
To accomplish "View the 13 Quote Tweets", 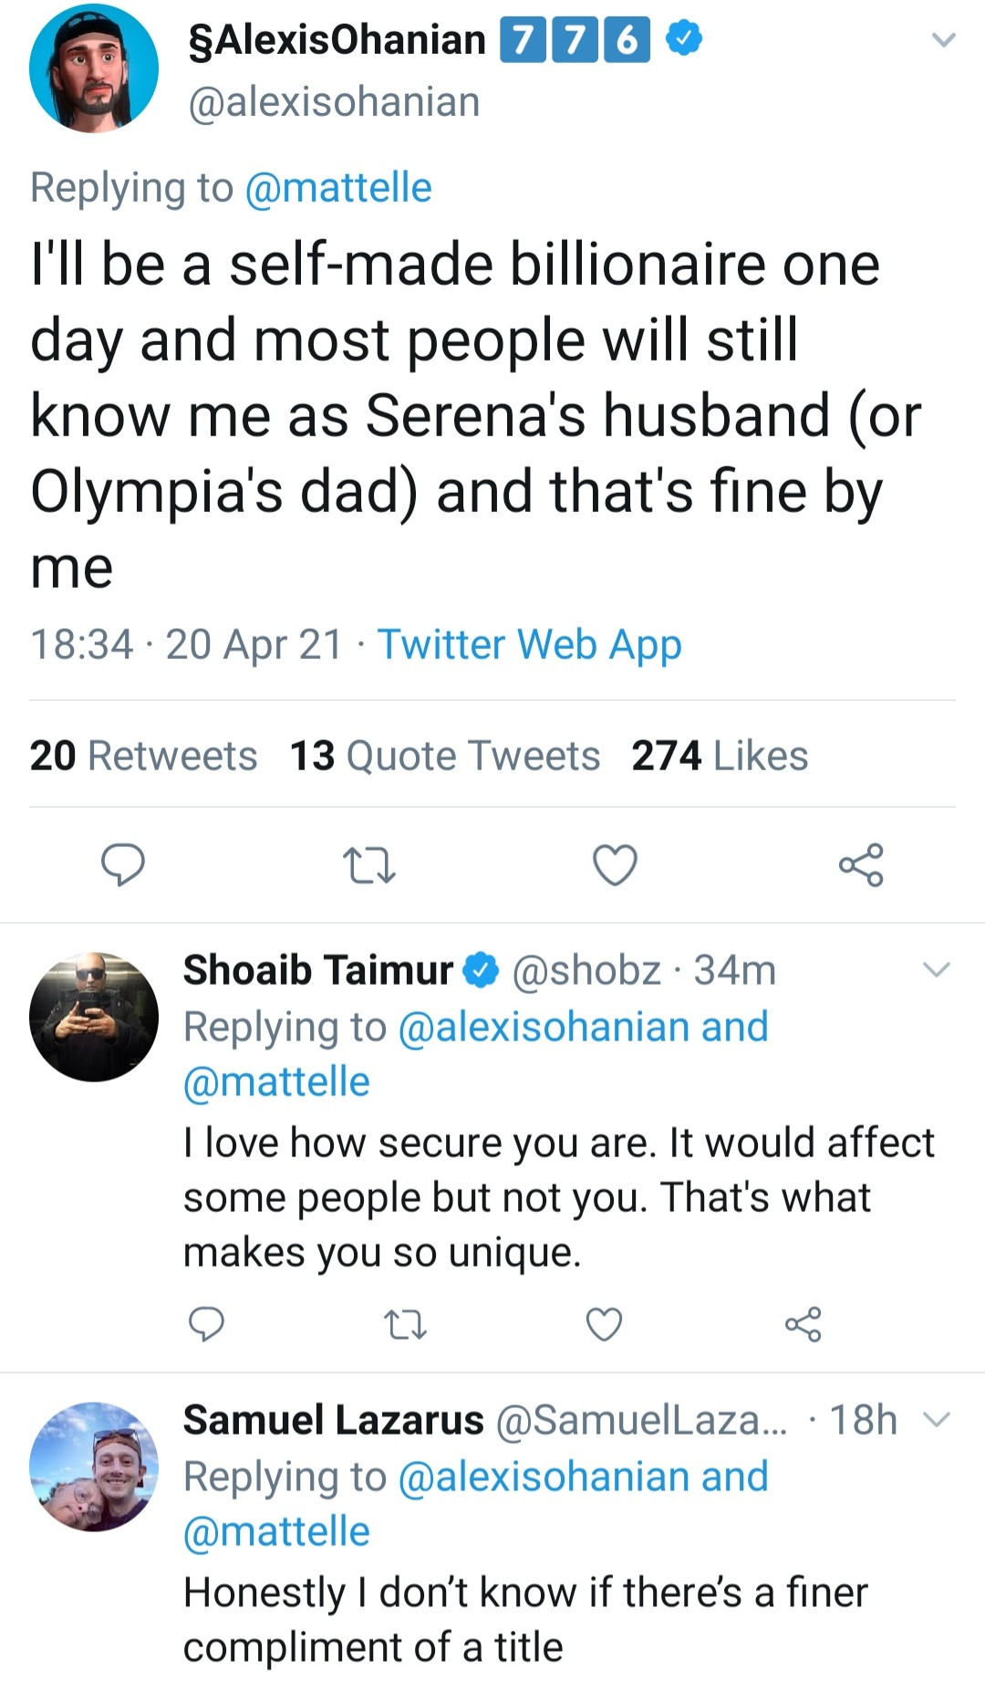I will [x=444, y=756].
